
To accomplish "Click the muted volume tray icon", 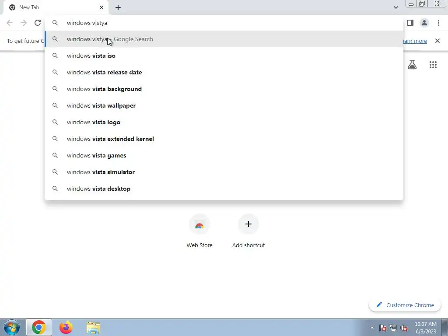I will coord(404,328).
